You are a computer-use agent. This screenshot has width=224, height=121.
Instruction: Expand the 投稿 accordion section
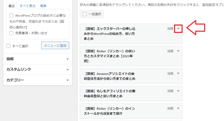pos(38,59)
